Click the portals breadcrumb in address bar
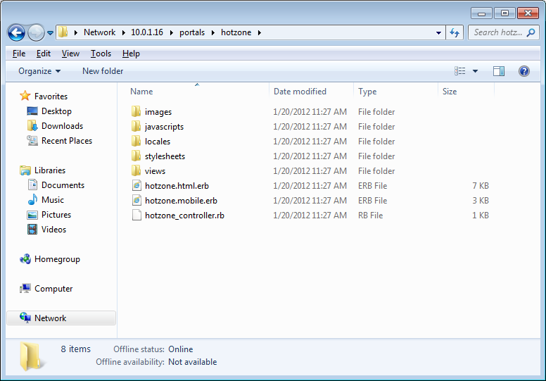Image resolution: width=546 pixels, height=381 pixels. tap(193, 32)
